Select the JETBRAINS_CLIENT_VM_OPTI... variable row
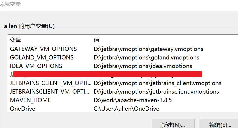This screenshot has height=128, width=238. point(50,83)
